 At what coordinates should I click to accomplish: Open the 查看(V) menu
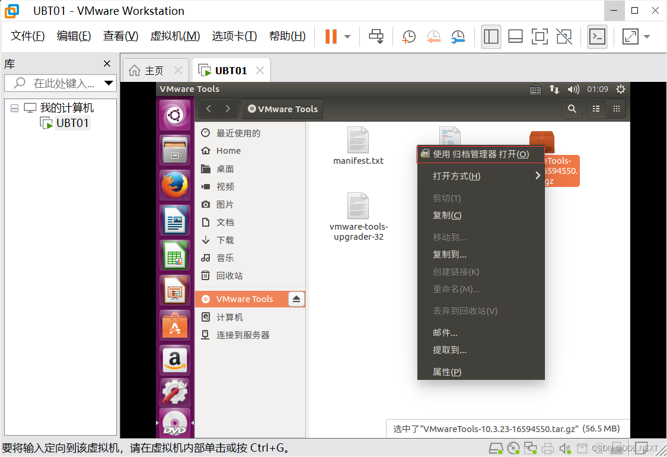click(120, 36)
